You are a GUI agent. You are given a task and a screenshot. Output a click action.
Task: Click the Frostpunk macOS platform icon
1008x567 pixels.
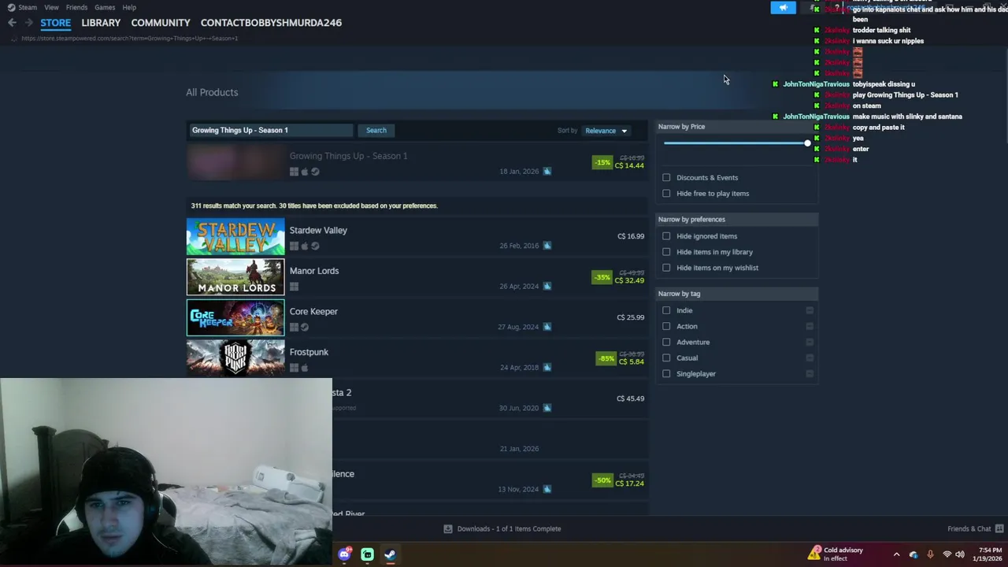click(305, 368)
